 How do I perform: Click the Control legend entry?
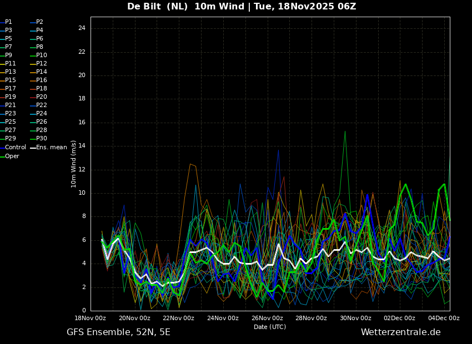(13, 148)
